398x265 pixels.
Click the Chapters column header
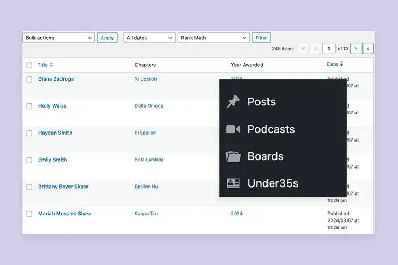145,65
